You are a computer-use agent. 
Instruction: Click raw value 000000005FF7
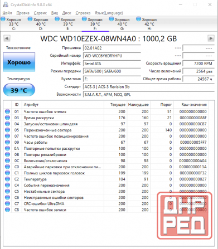point(193,142)
